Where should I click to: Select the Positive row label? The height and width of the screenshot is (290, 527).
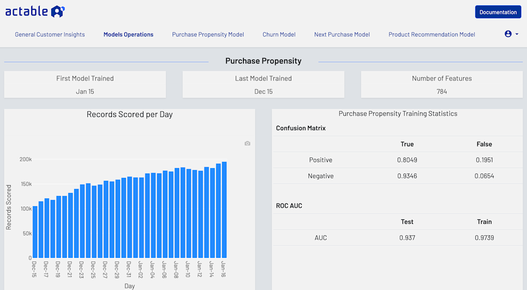pyautogui.click(x=321, y=160)
